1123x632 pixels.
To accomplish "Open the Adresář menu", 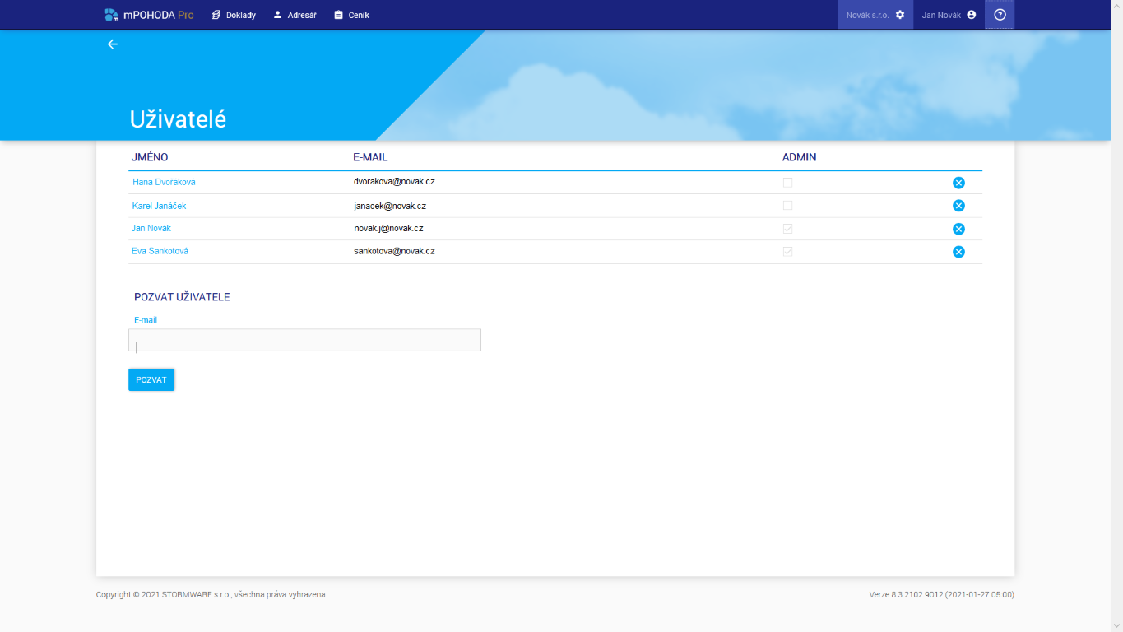I will tap(295, 15).
